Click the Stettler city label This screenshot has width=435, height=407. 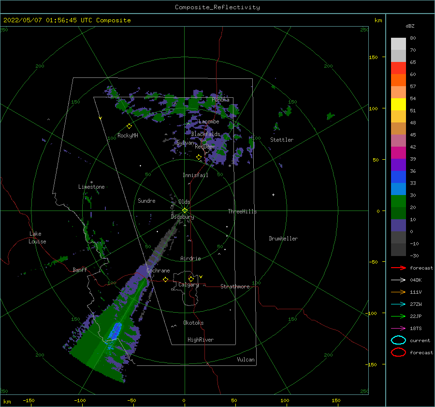coord(282,140)
